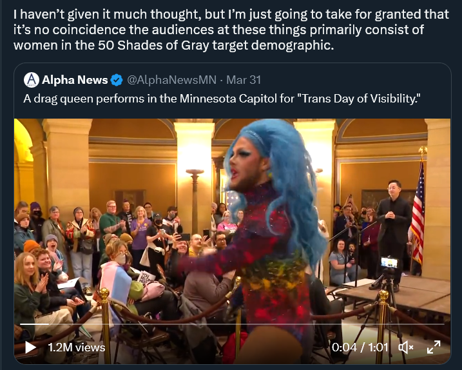Click the played portion of progress bar
Image resolution: width=462 pixels, height=370 pixels.
[34, 324]
